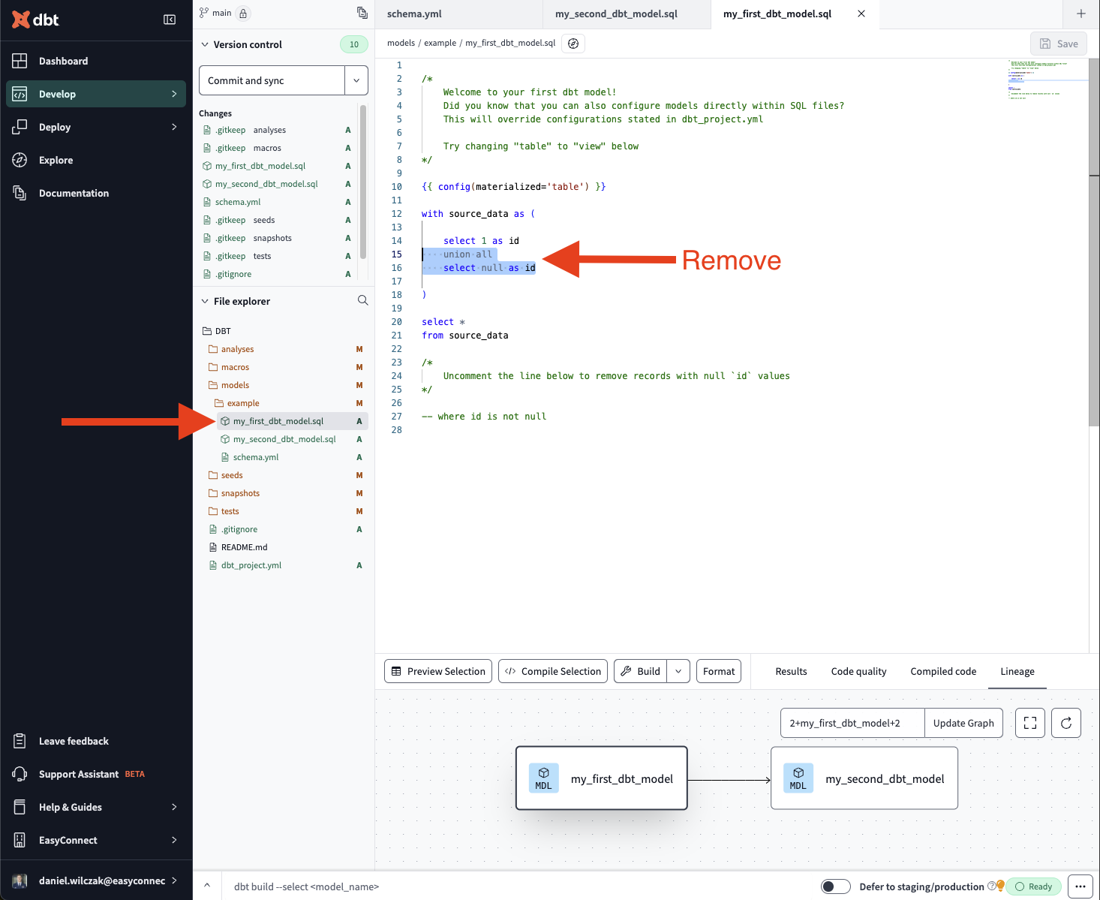The height and width of the screenshot is (900, 1100).
Task: Open Support Assistant headset icon
Action: tap(20, 774)
